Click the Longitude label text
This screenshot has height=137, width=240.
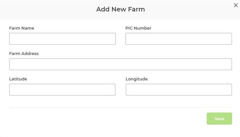[x=136, y=79]
